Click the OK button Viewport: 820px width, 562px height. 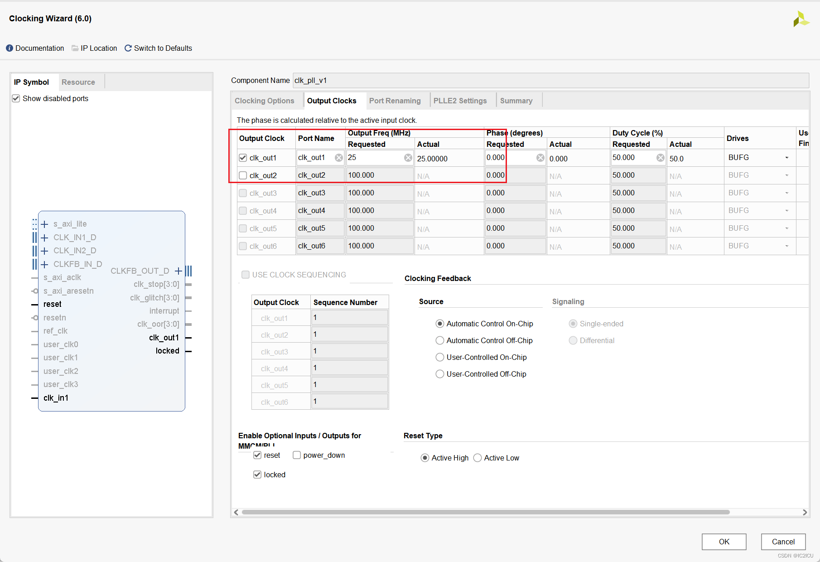coord(724,542)
